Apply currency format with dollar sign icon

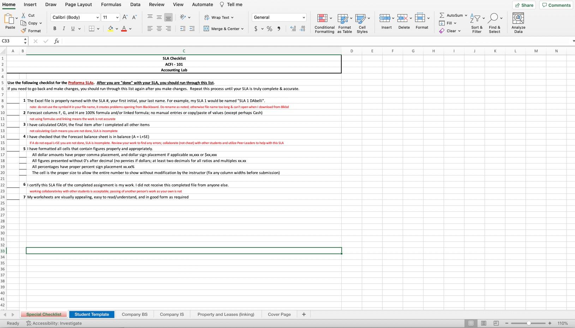256,29
